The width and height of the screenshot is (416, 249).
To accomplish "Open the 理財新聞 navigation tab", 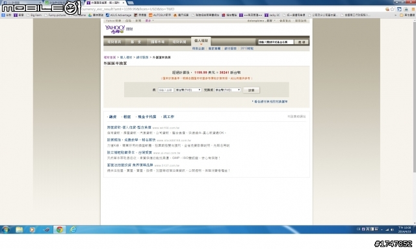I will (179, 41).
